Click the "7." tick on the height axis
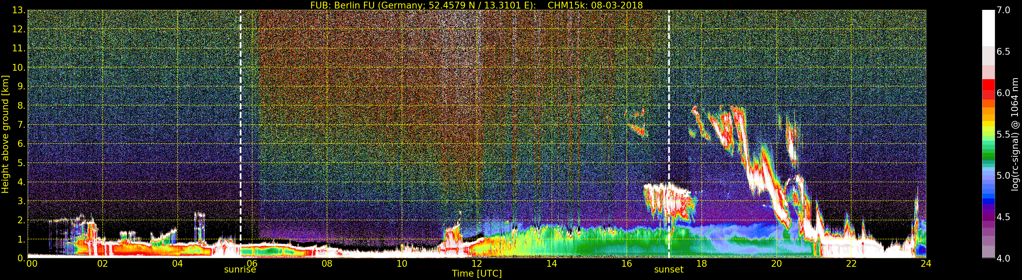This screenshot has height=280, width=1022. coord(21,125)
